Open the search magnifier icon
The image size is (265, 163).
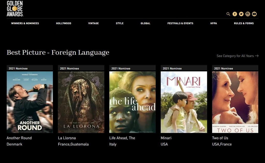pos(228,14)
